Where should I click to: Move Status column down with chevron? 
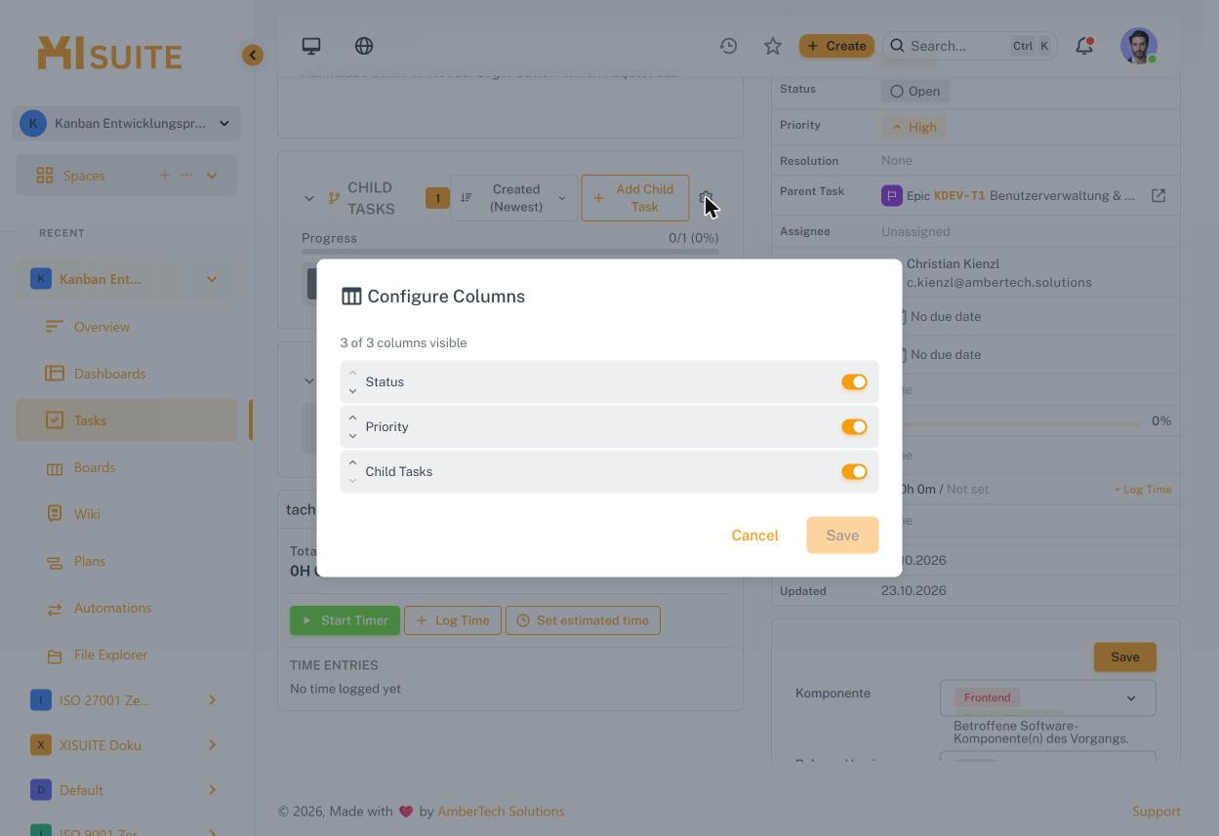tap(352, 391)
